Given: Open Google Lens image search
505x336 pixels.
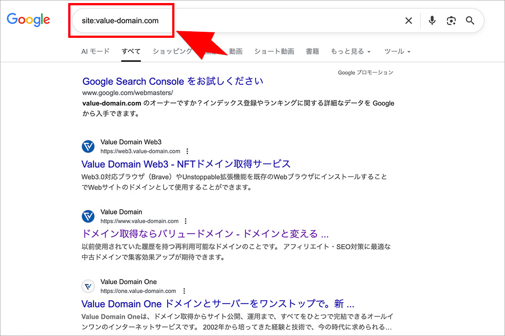Looking at the screenshot, I should click(451, 21).
